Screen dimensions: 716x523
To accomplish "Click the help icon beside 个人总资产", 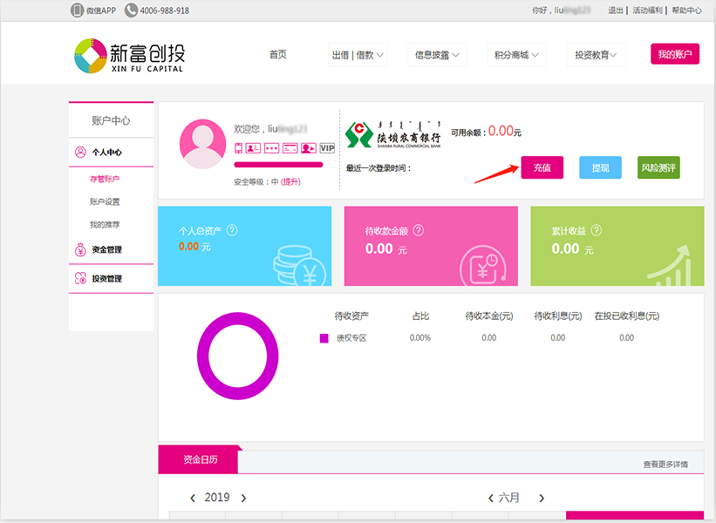I will tap(232, 230).
